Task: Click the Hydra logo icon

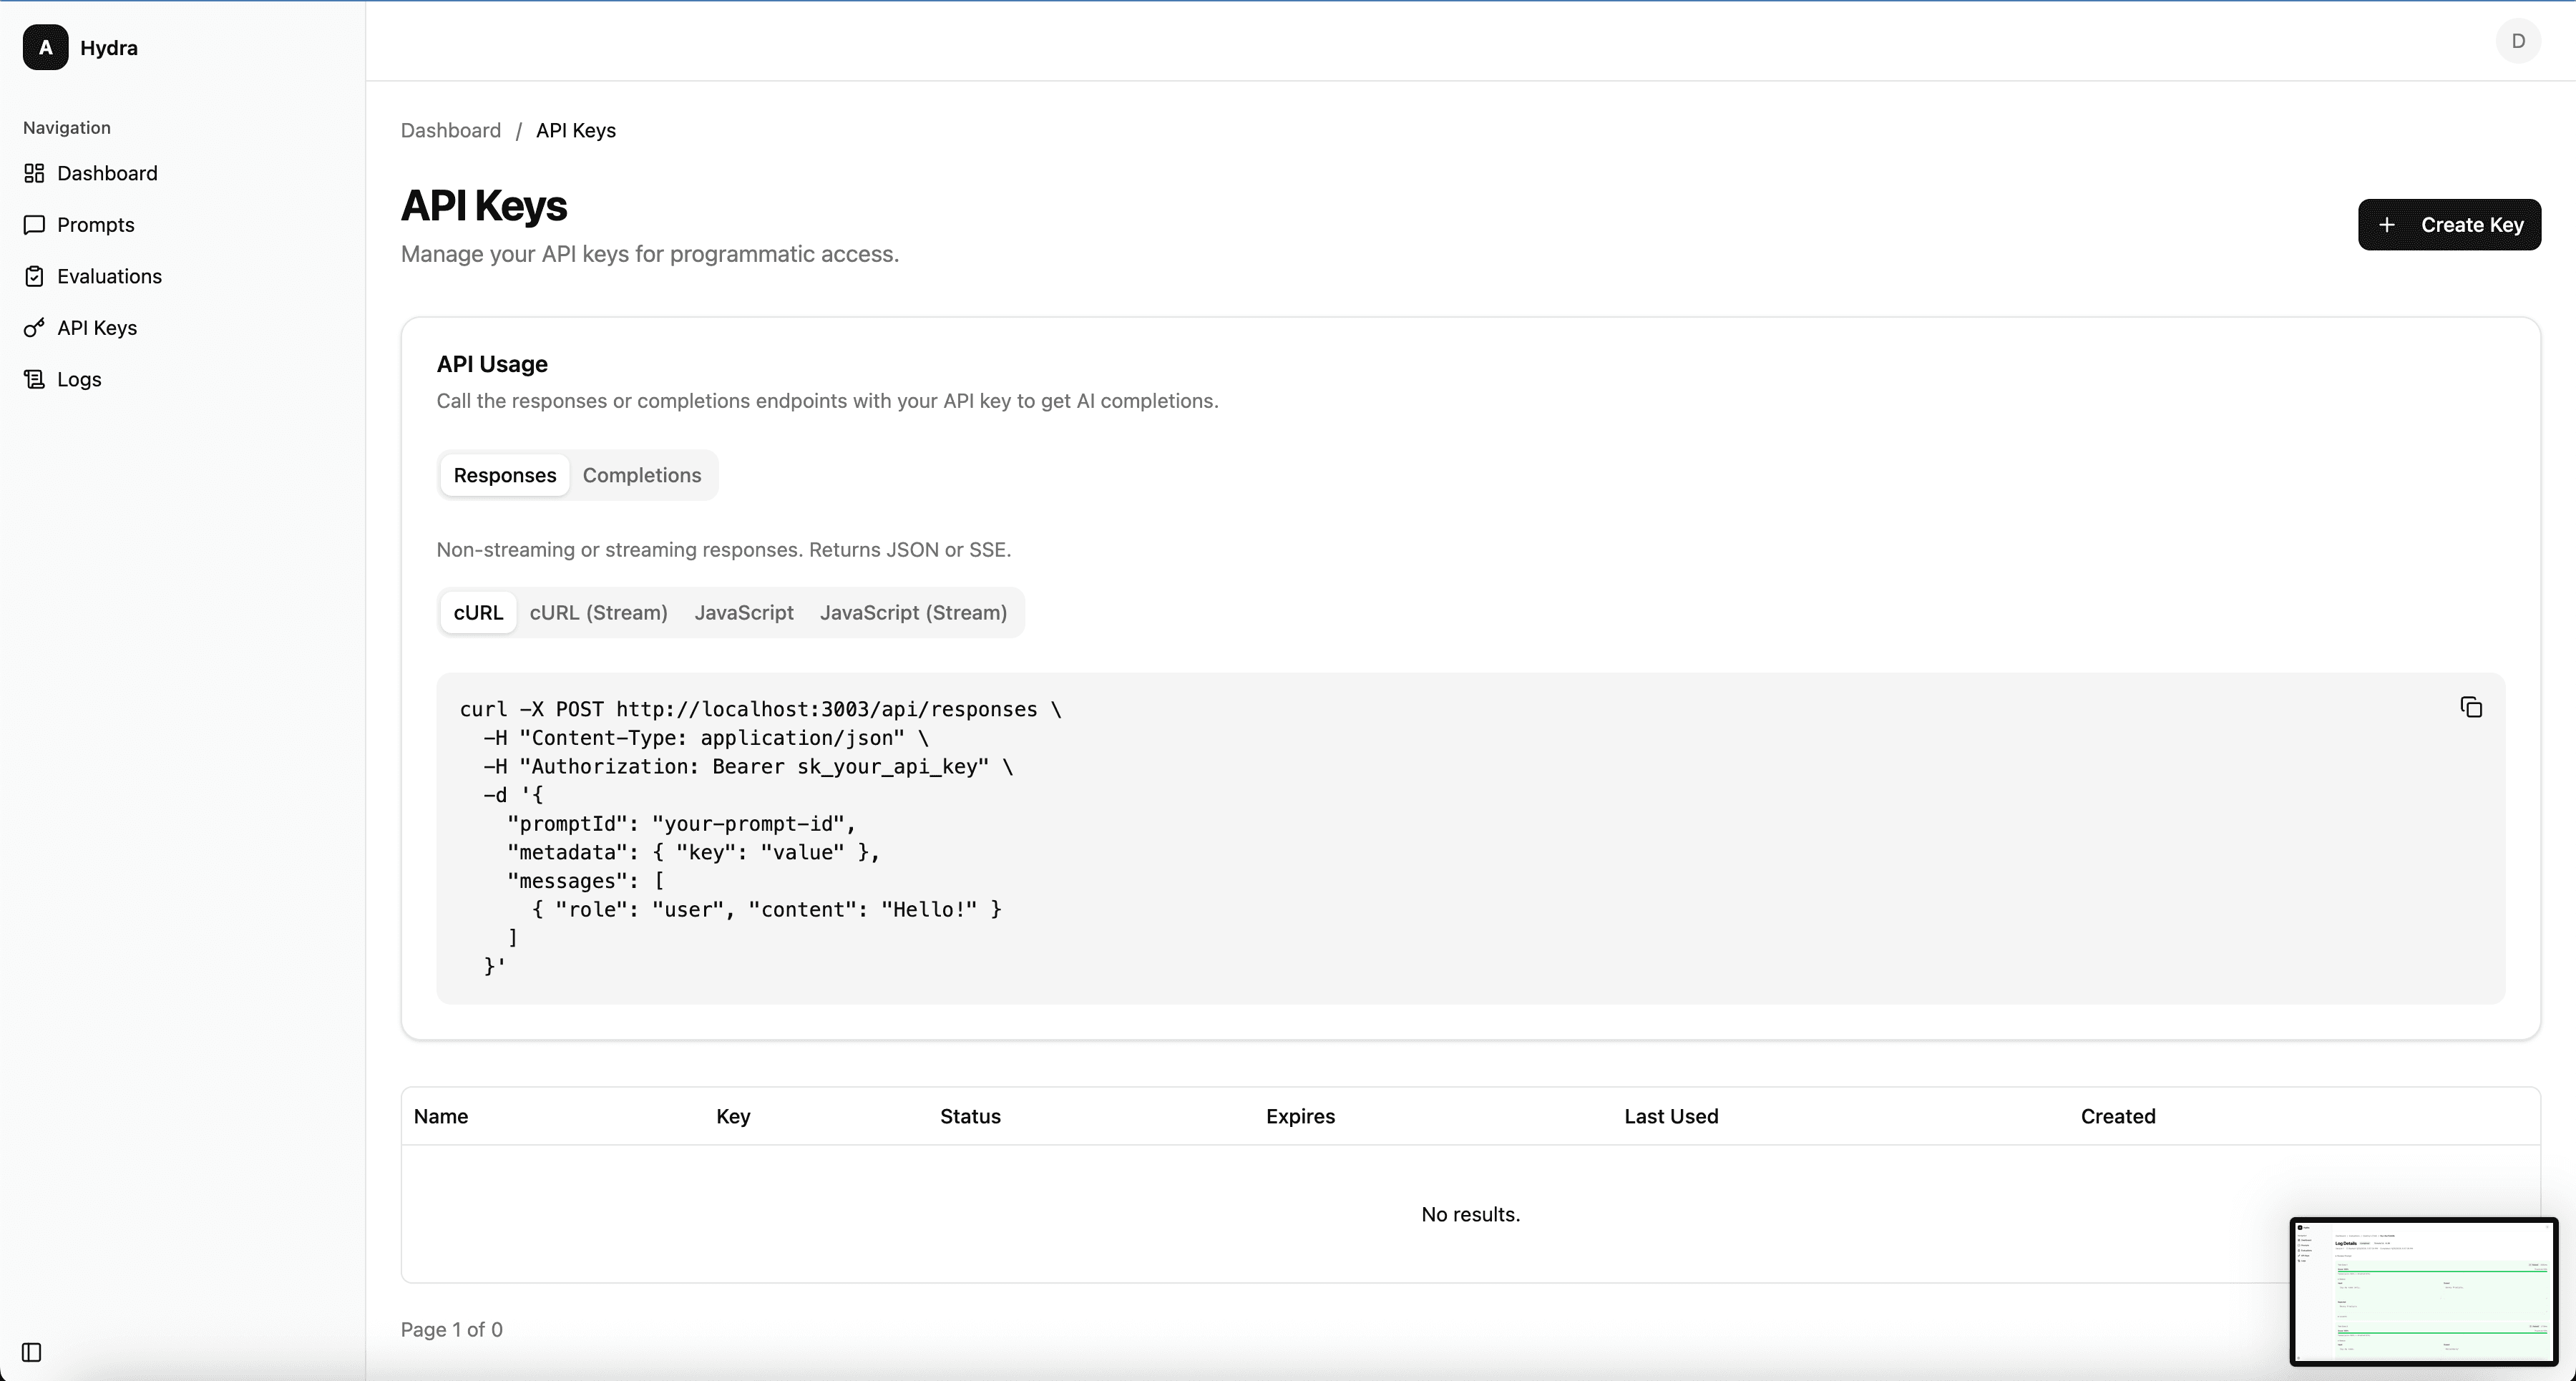Action: (45, 47)
